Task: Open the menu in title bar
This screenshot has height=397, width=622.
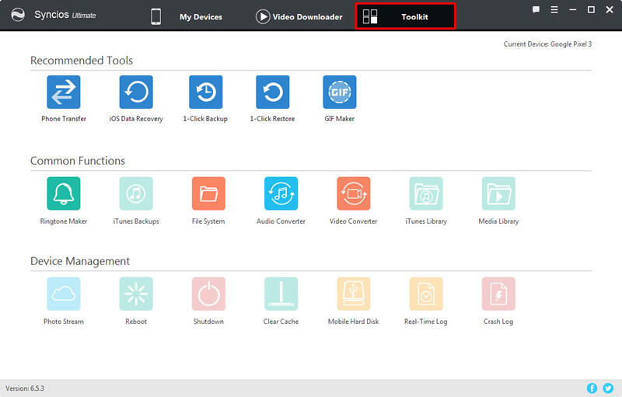Action: click(554, 10)
